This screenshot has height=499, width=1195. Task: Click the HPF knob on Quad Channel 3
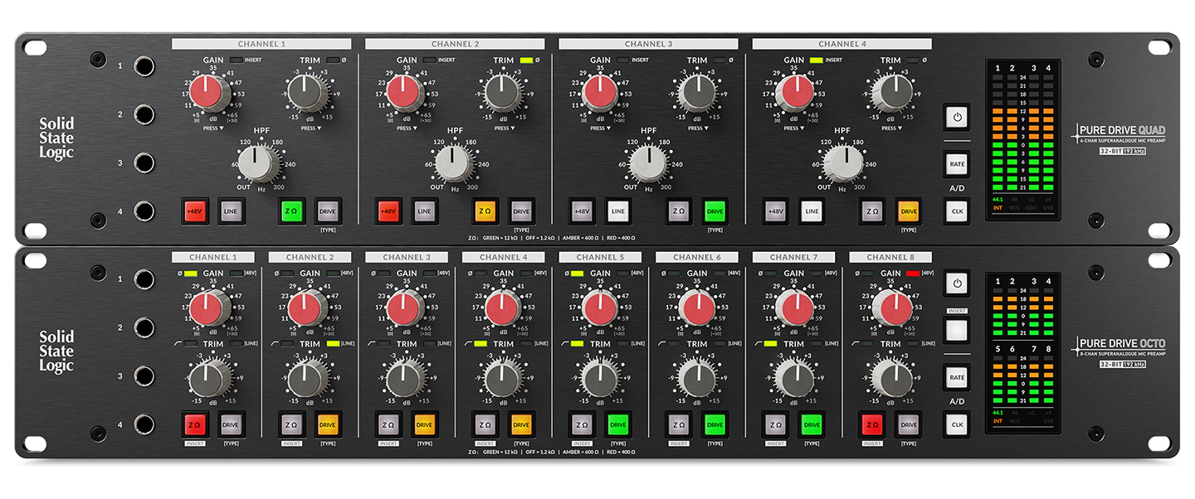647,163
